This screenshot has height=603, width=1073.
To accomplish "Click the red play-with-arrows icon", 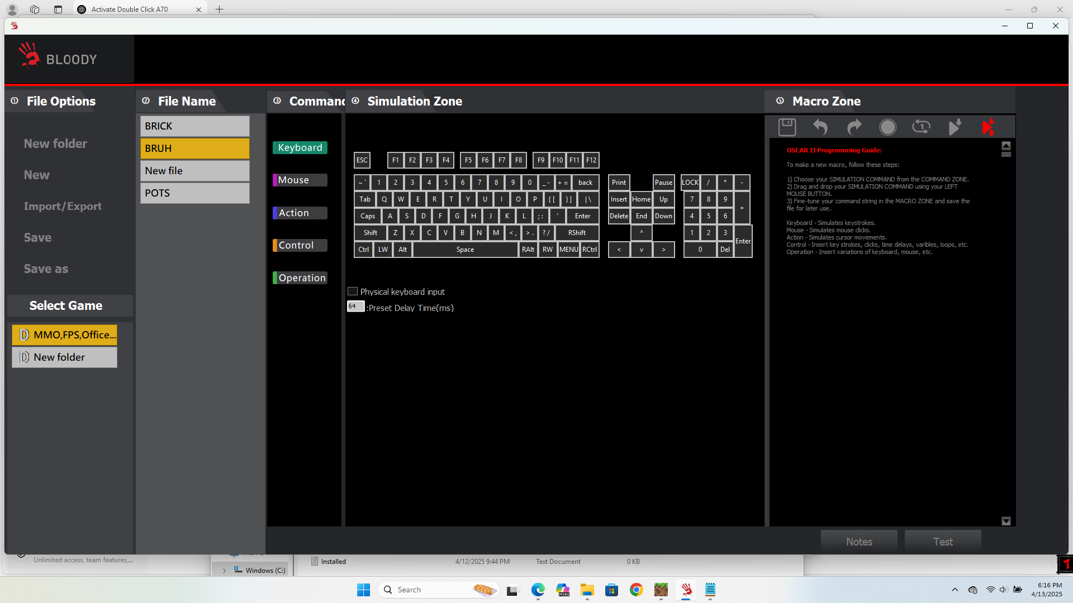I will tap(988, 127).
